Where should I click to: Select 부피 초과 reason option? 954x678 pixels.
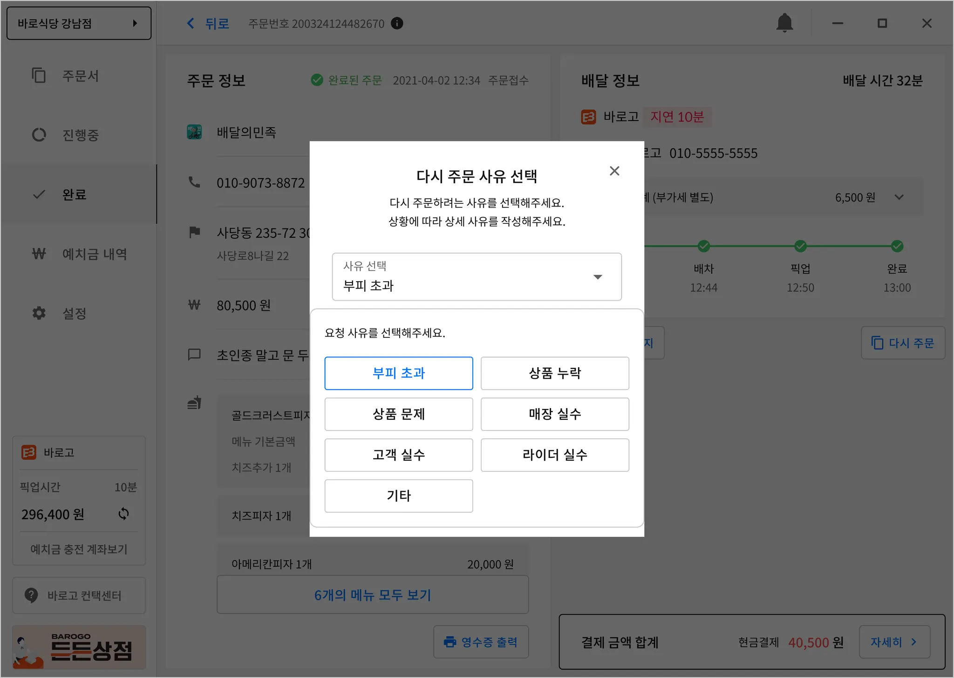(398, 373)
